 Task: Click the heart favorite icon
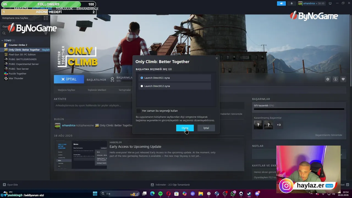(343, 79)
